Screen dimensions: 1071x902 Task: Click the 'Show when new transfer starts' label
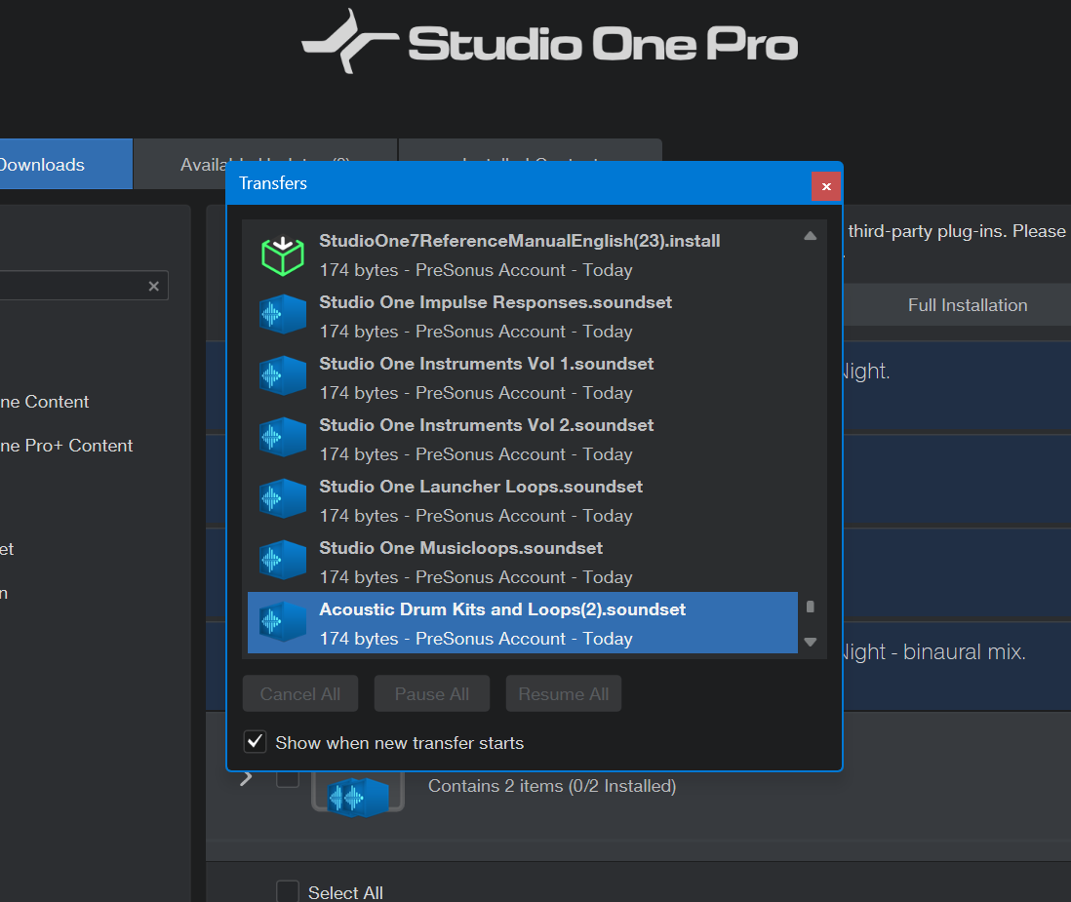coord(400,743)
